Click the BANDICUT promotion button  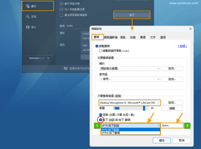point(39,58)
